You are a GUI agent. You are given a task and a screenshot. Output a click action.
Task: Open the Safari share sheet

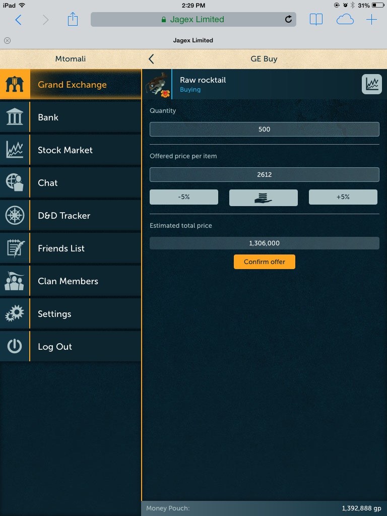click(73, 20)
